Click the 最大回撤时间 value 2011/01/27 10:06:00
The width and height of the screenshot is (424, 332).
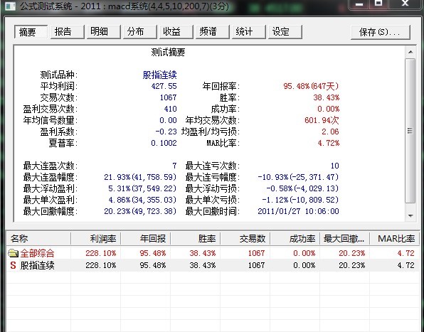pyautogui.click(x=298, y=211)
